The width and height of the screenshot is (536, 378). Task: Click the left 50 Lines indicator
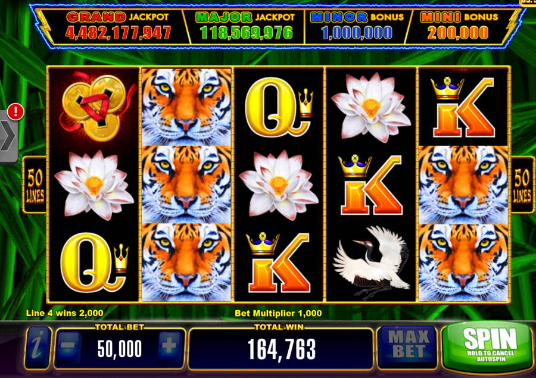[35, 185]
